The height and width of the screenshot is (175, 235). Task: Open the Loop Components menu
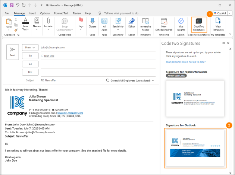(x=65, y=24)
